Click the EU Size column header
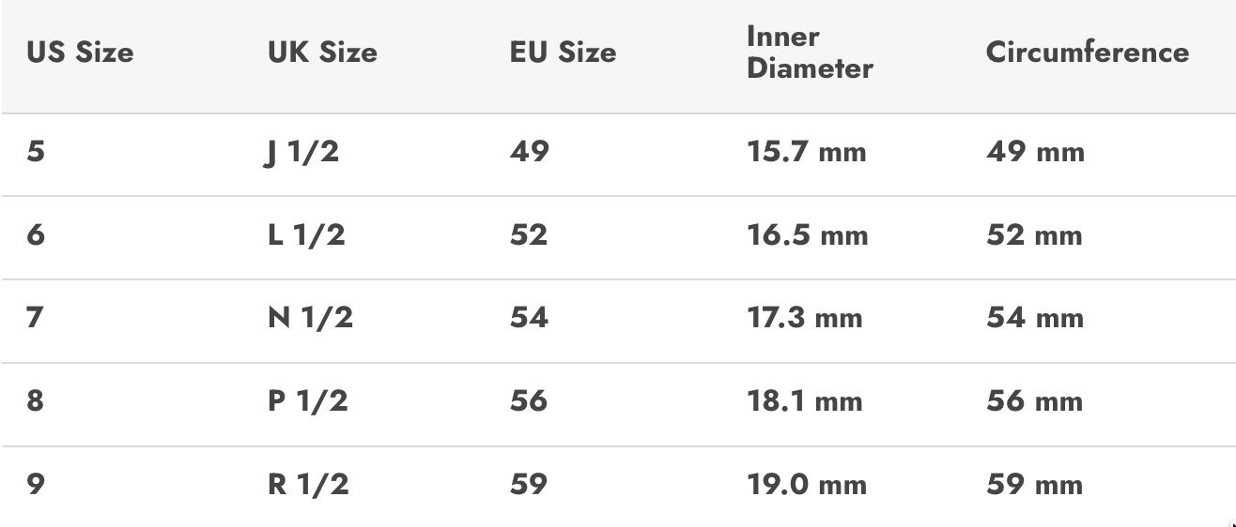Screen dimensions: 1236x527 point(563,53)
